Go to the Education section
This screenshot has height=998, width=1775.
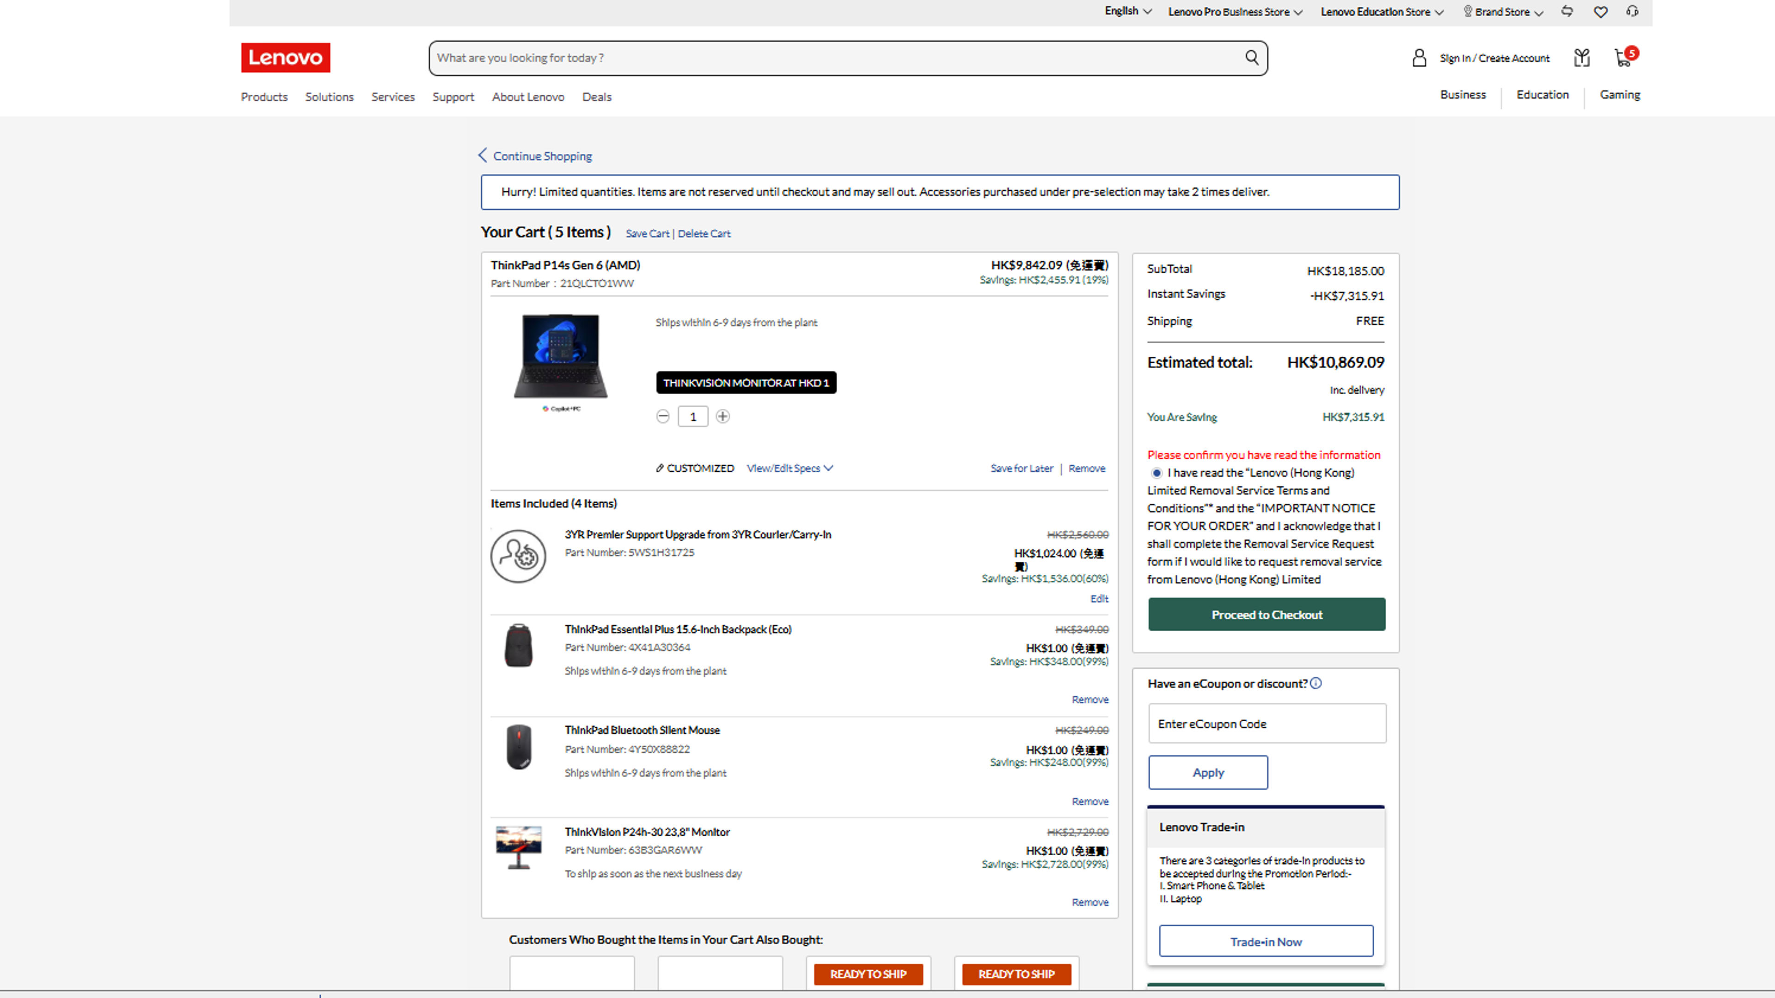pyautogui.click(x=1542, y=95)
